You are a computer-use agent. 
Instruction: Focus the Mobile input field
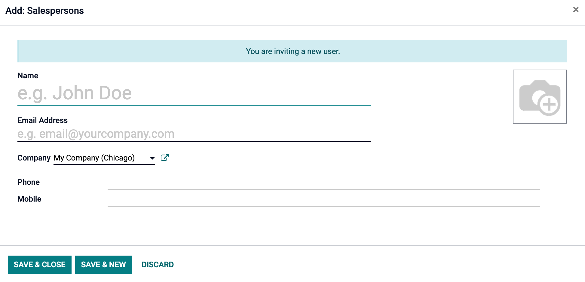click(x=324, y=199)
